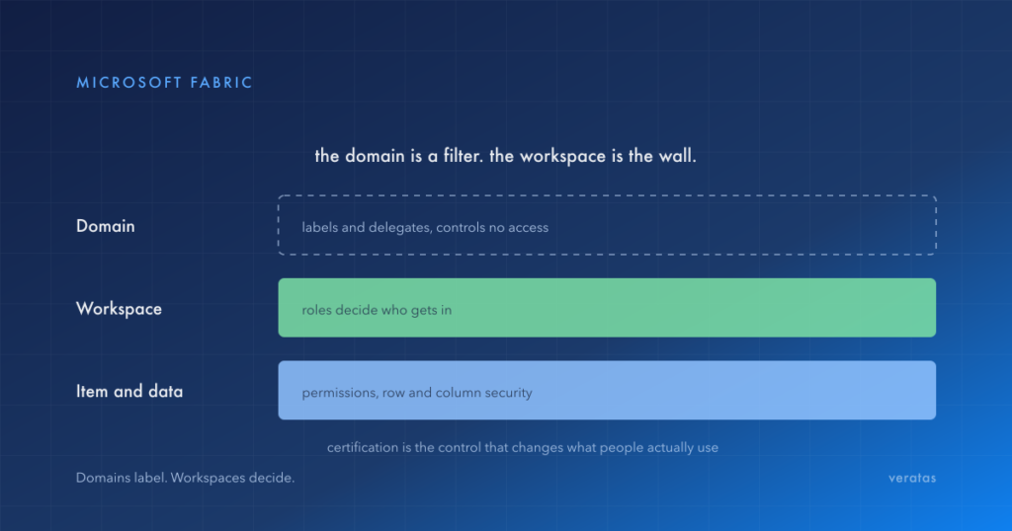The height and width of the screenshot is (531, 1012).
Task: Select the 'Item and data' row label
Action: pos(129,391)
